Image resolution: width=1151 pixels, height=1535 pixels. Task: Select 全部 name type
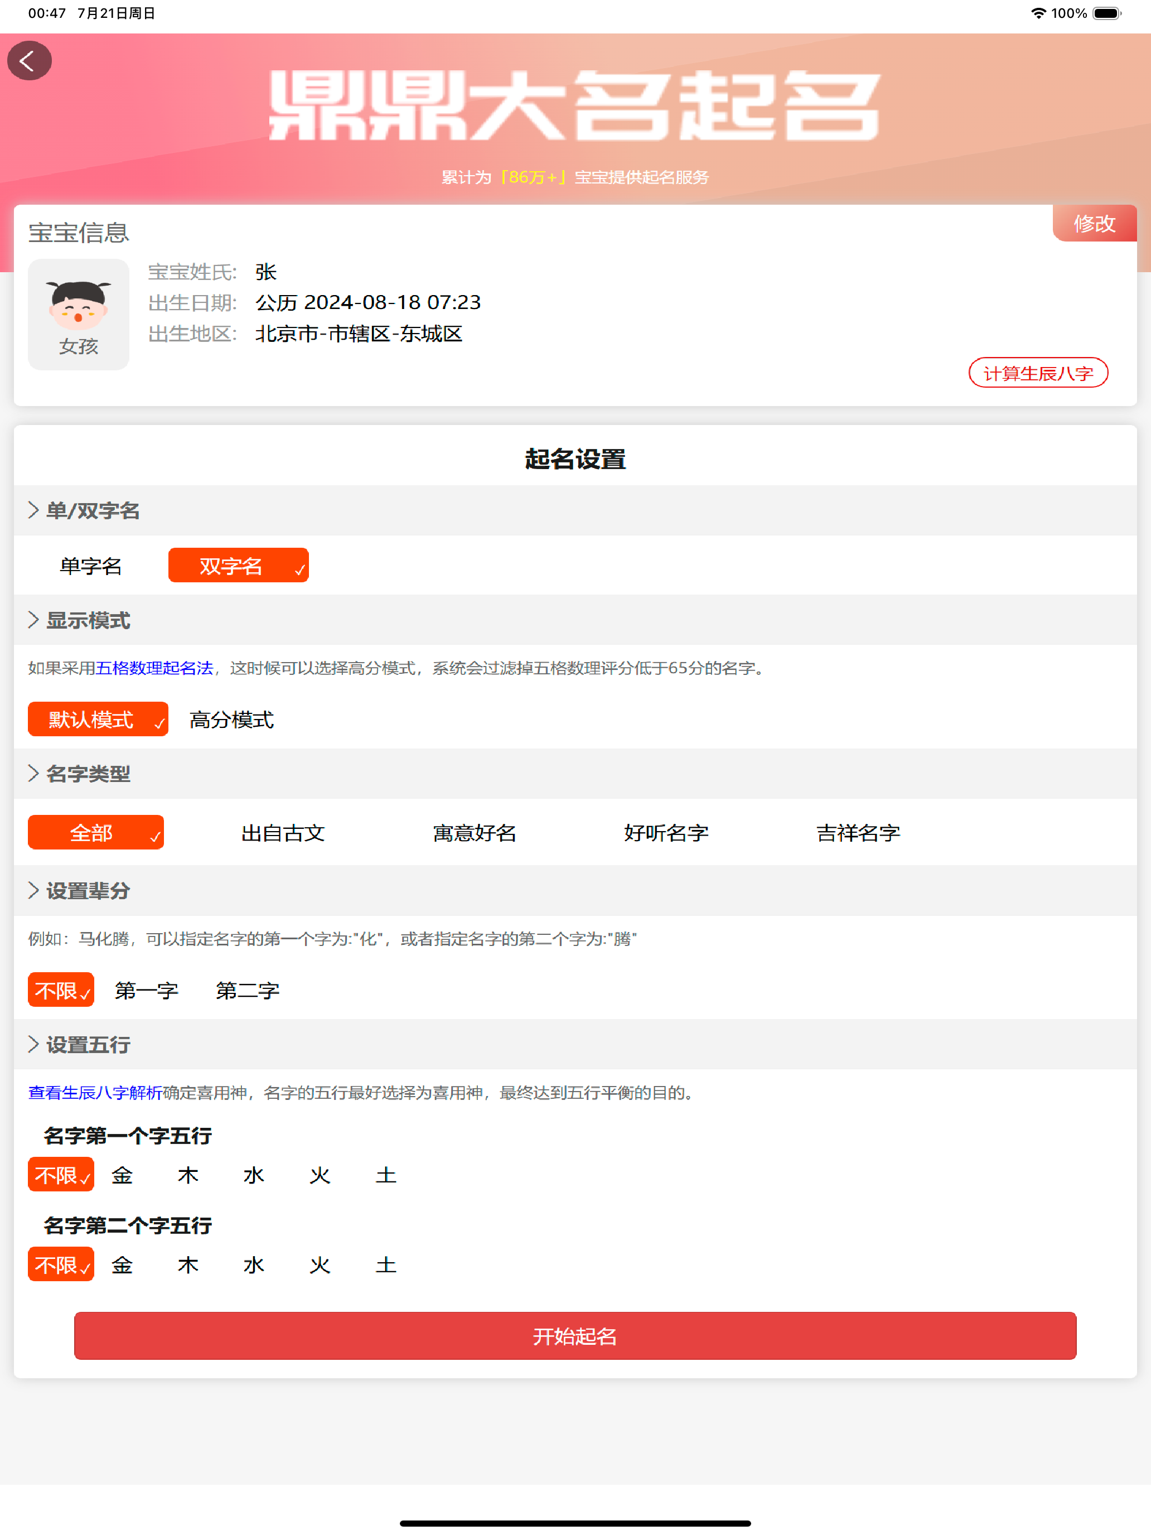point(96,832)
